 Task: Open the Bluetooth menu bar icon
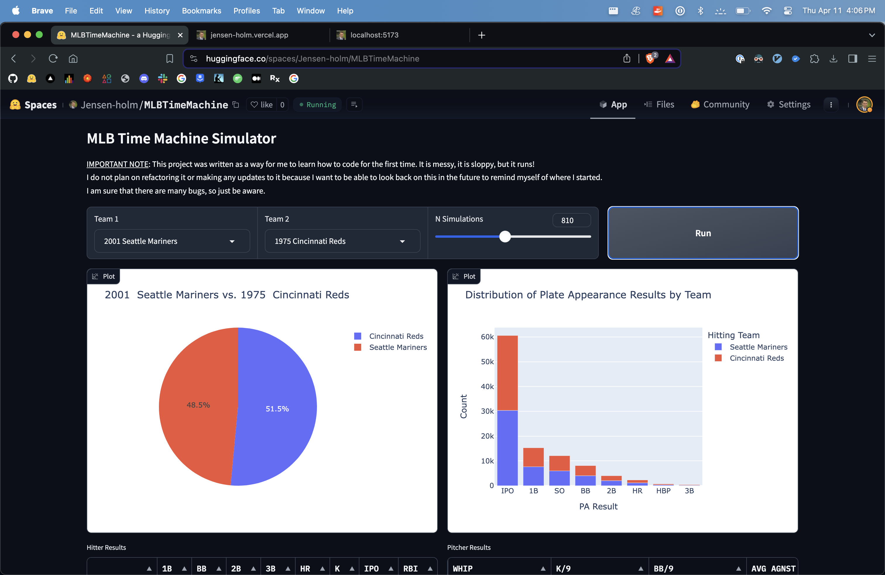coord(700,11)
